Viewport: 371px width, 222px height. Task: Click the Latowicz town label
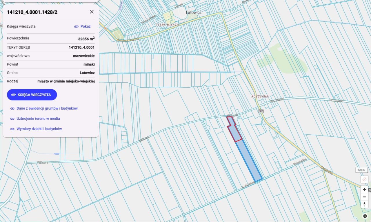click(x=194, y=13)
